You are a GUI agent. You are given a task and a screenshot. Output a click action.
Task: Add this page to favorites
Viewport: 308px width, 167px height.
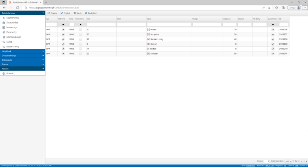coord(269,7)
